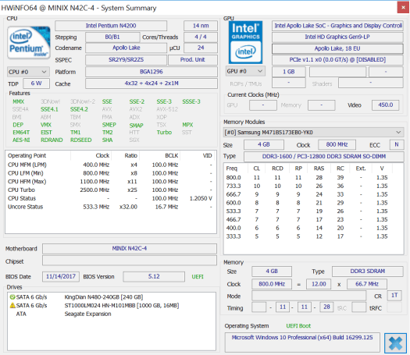Open the GPU #0 selector dropdown
410x355 pixels.
click(245, 71)
